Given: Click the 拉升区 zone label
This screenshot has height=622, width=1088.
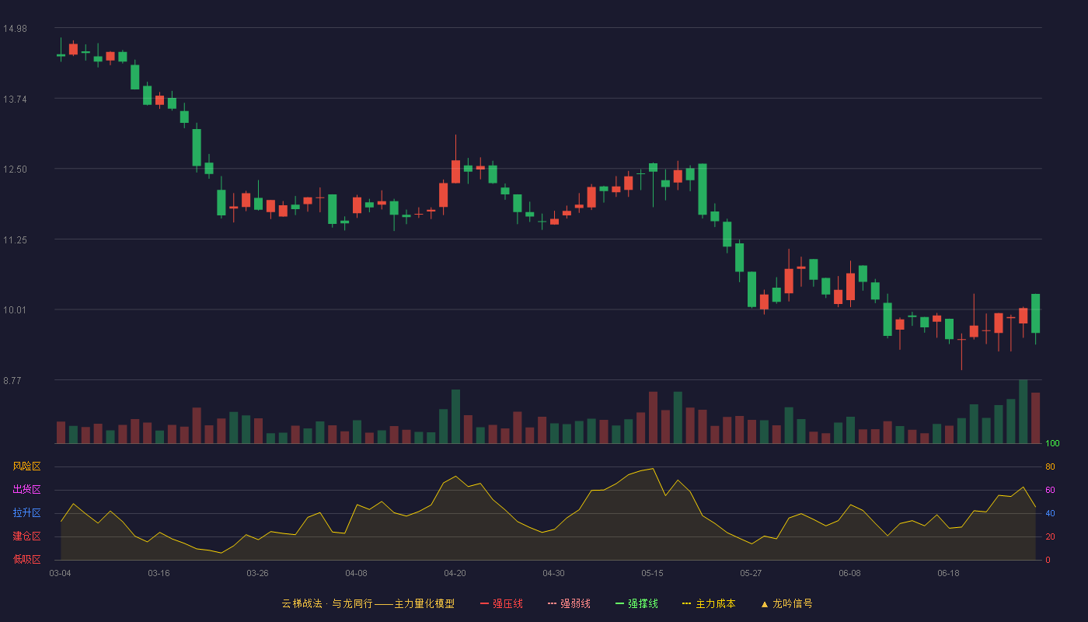Looking at the screenshot, I should click(26, 513).
